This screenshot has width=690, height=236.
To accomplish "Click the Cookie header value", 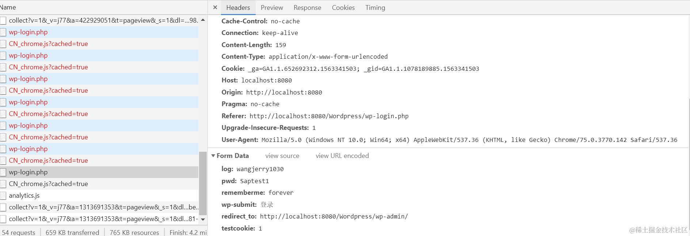I will [363, 69].
